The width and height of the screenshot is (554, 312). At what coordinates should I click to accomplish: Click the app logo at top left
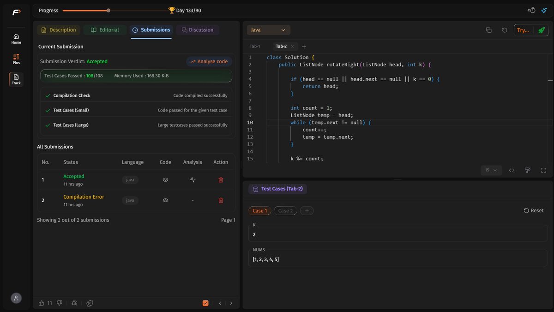point(16,12)
